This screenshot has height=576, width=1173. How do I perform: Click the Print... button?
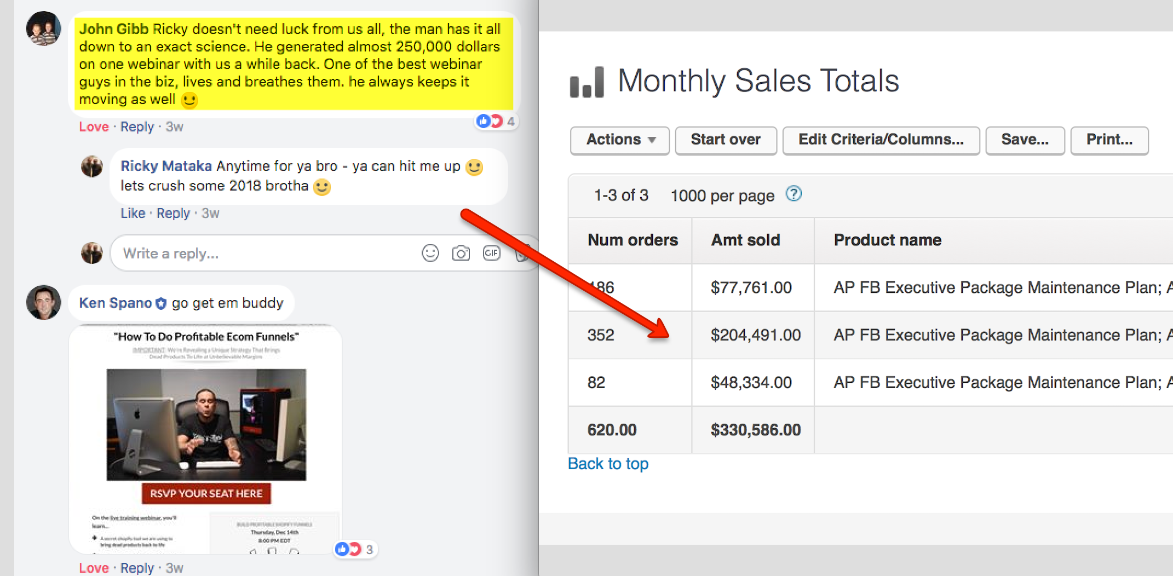[x=1109, y=140]
